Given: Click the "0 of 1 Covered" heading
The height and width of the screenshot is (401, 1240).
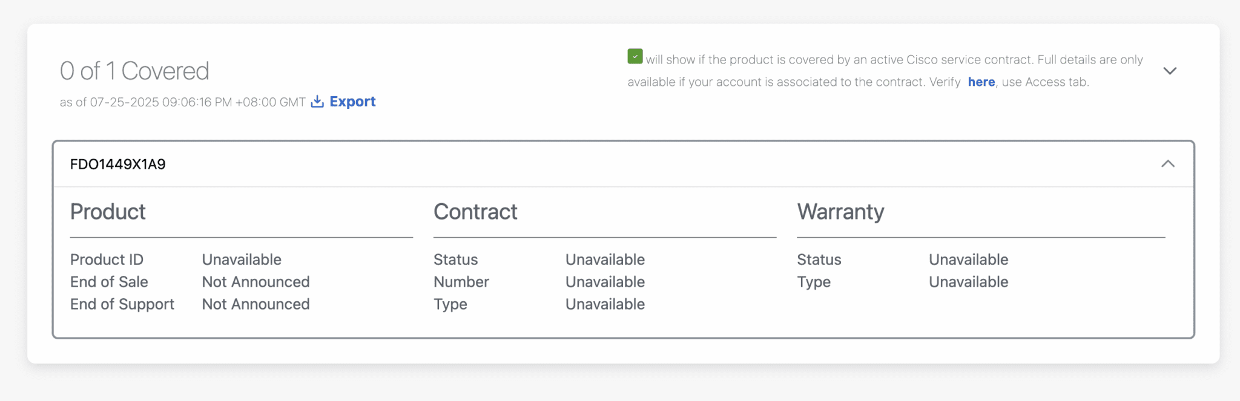Looking at the screenshot, I should point(134,71).
